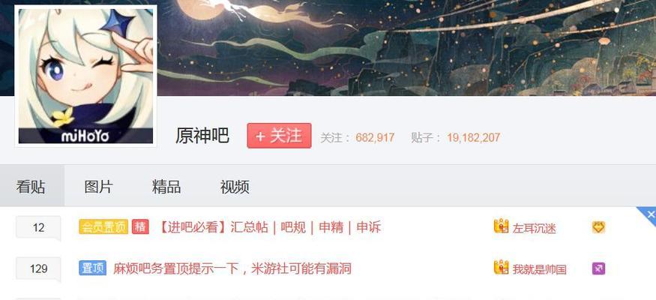Visit author 左耳沉迷's profile
Viewport: 656px width, 300px height.
coord(535,229)
